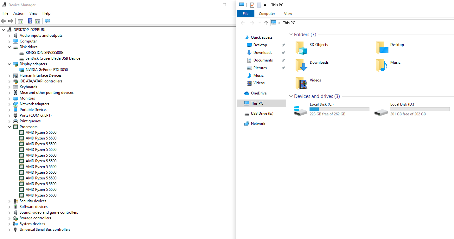Open the blue File tab in Explorer
The width and height of the screenshot is (454, 239).
coord(245,14)
